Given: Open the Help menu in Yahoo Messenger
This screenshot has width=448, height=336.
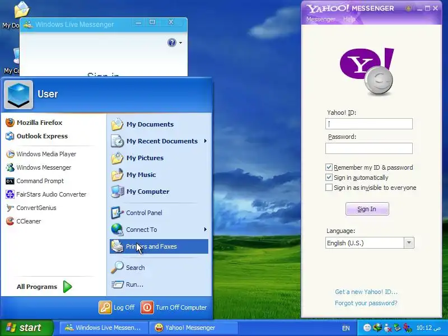Looking at the screenshot, I should pyautogui.click(x=349, y=19).
